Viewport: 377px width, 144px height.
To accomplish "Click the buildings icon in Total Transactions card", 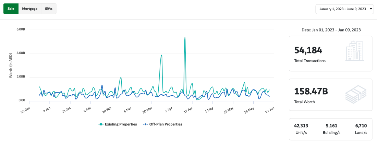I will pyautogui.click(x=355, y=51).
